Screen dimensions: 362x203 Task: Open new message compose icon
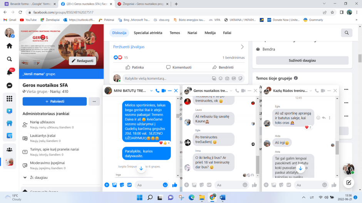(x=349, y=183)
